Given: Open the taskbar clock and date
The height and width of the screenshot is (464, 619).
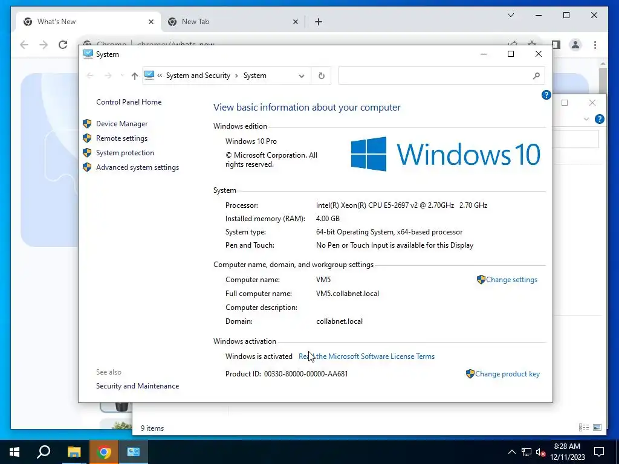Looking at the screenshot, I should click(567, 452).
